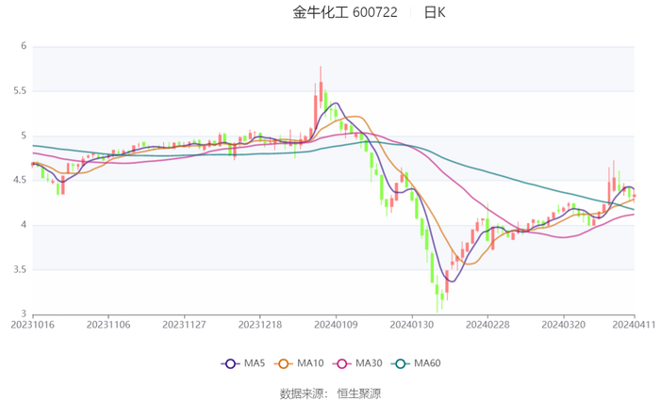Click y-axis value label 5.5
This screenshot has height=401, width=660.
point(20,90)
